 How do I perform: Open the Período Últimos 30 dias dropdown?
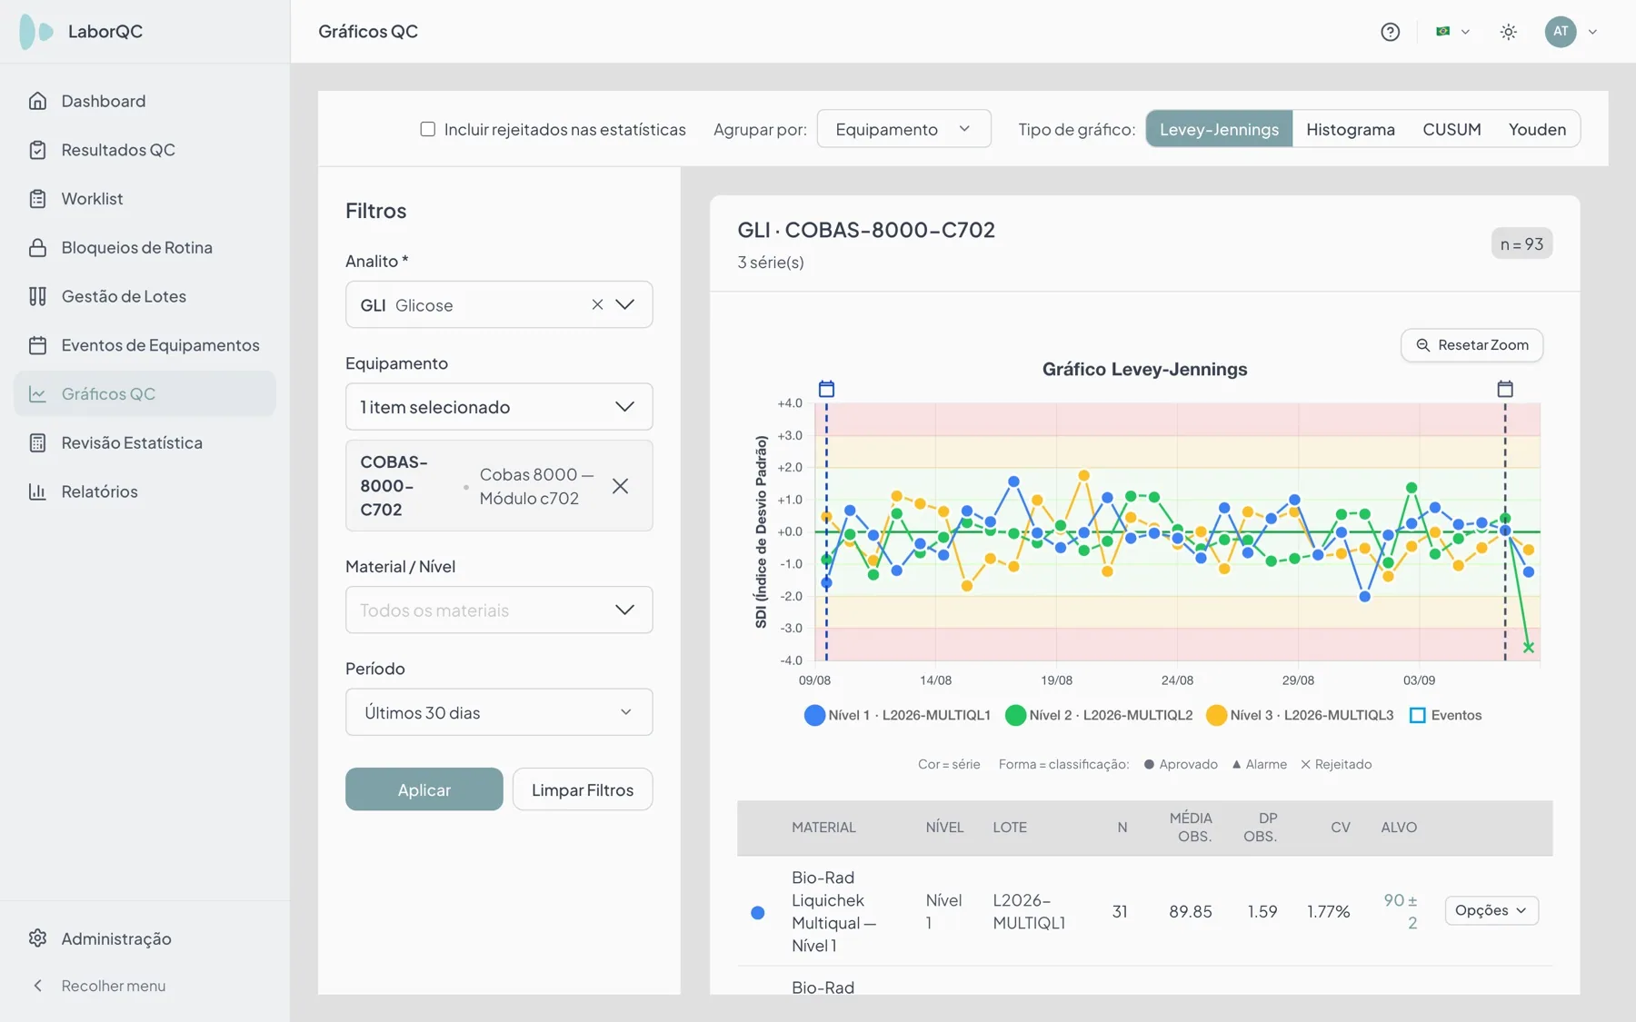(x=499, y=712)
